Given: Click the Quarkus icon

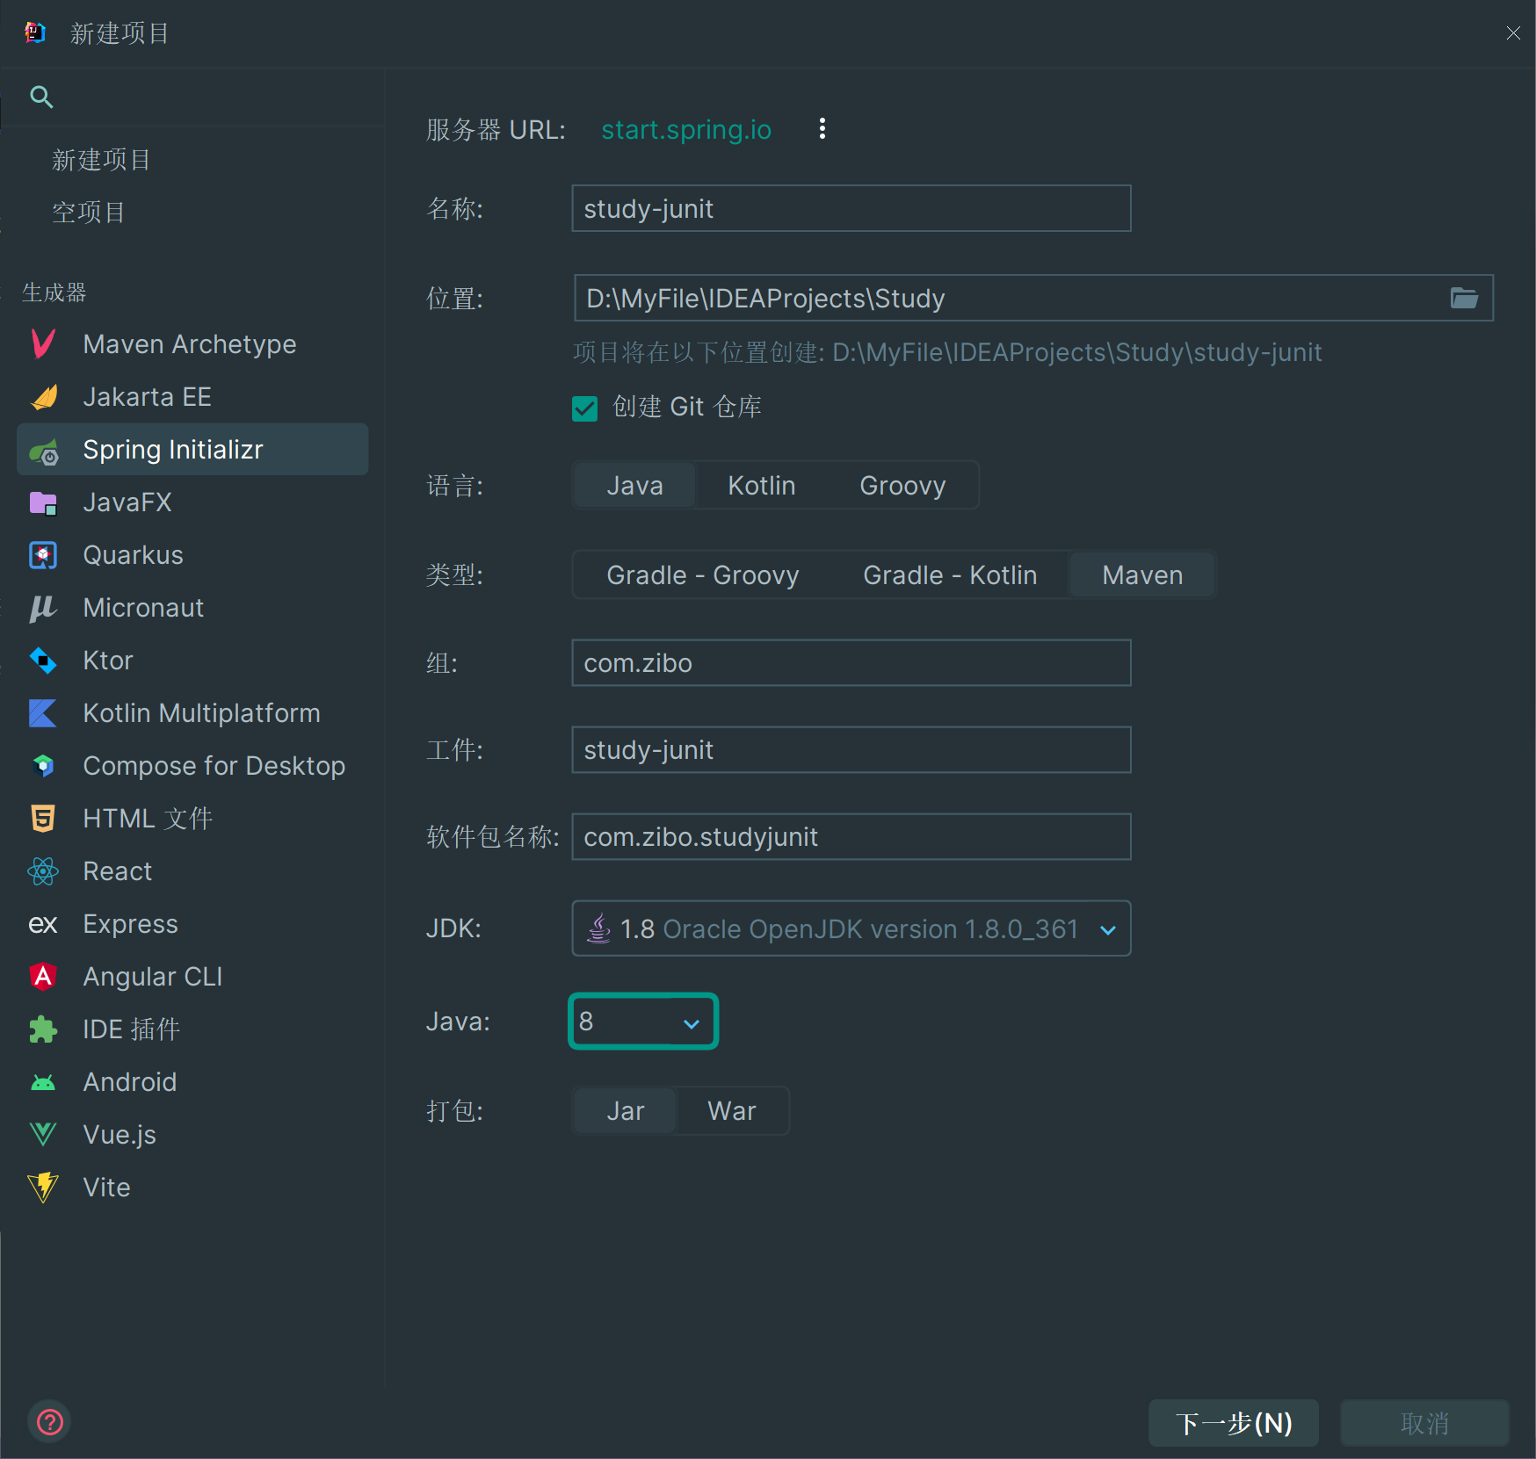Looking at the screenshot, I should [x=43, y=555].
